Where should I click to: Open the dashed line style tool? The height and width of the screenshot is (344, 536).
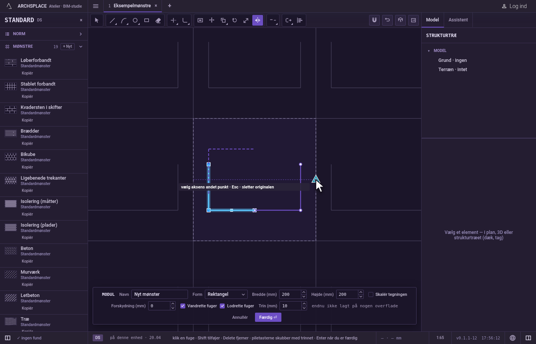(x=273, y=20)
